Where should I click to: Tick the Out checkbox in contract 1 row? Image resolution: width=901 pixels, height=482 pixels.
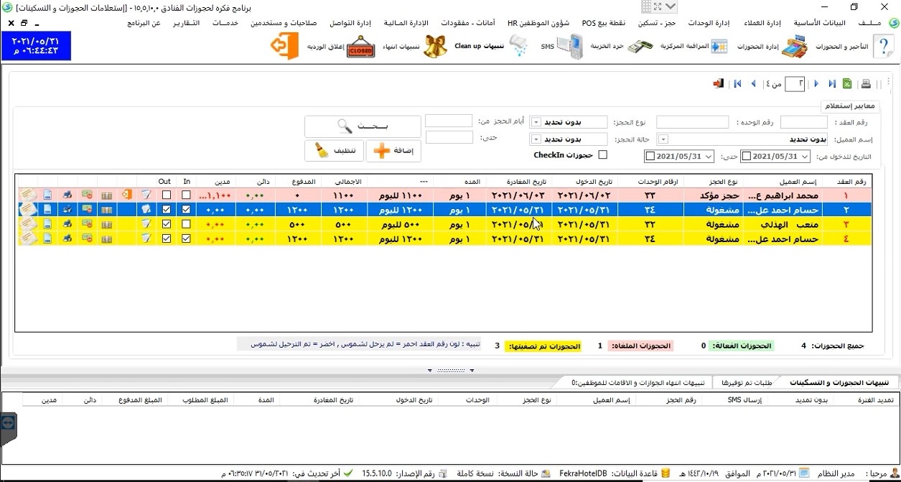tap(167, 195)
